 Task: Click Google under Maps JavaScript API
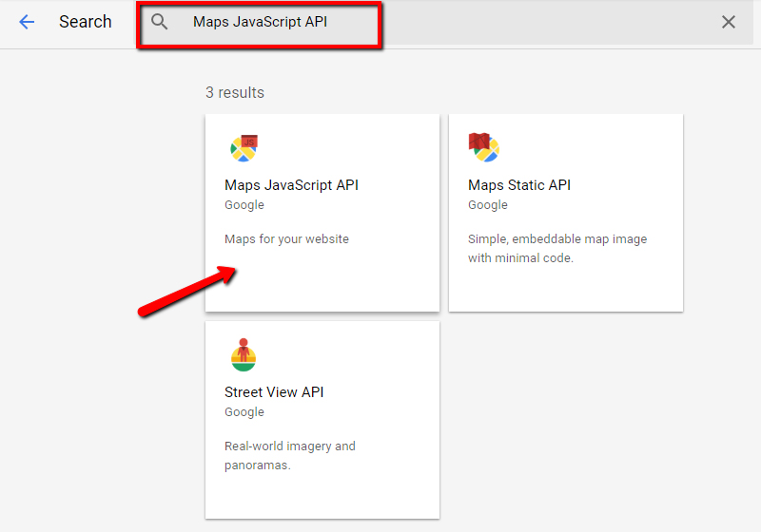coord(244,205)
